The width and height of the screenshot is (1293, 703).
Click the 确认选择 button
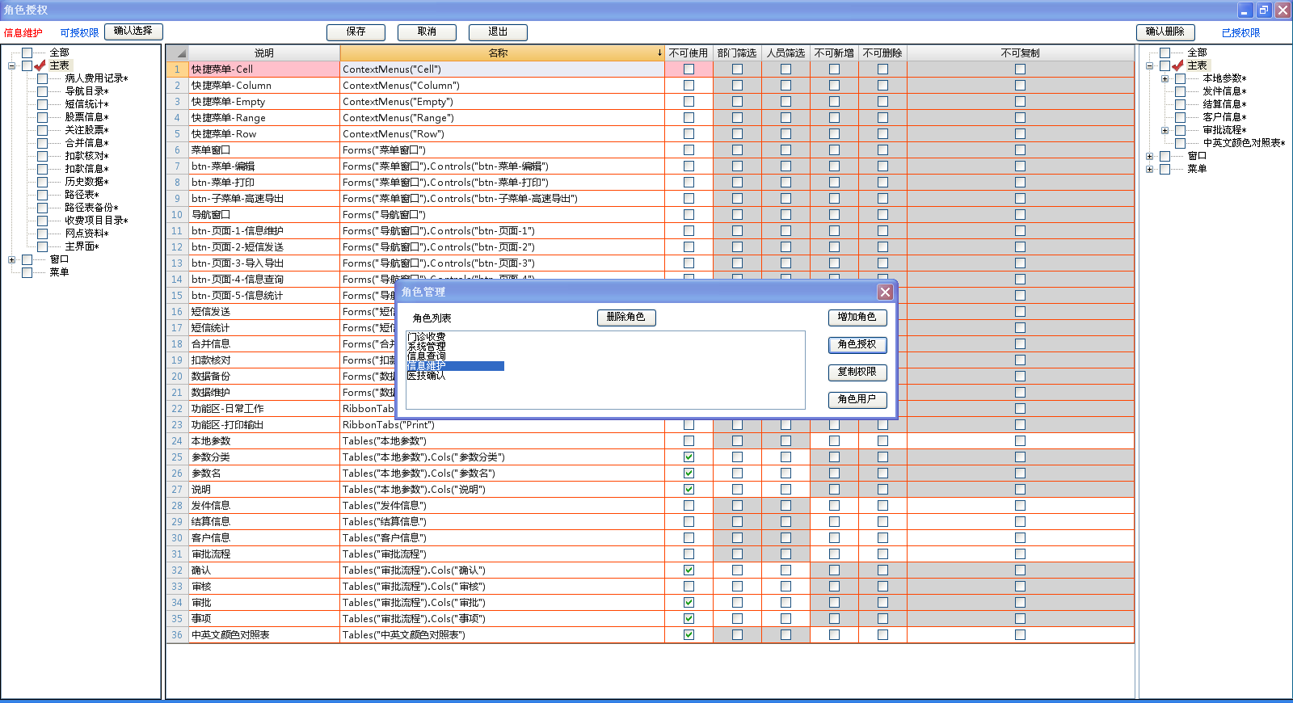click(x=133, y=32)
